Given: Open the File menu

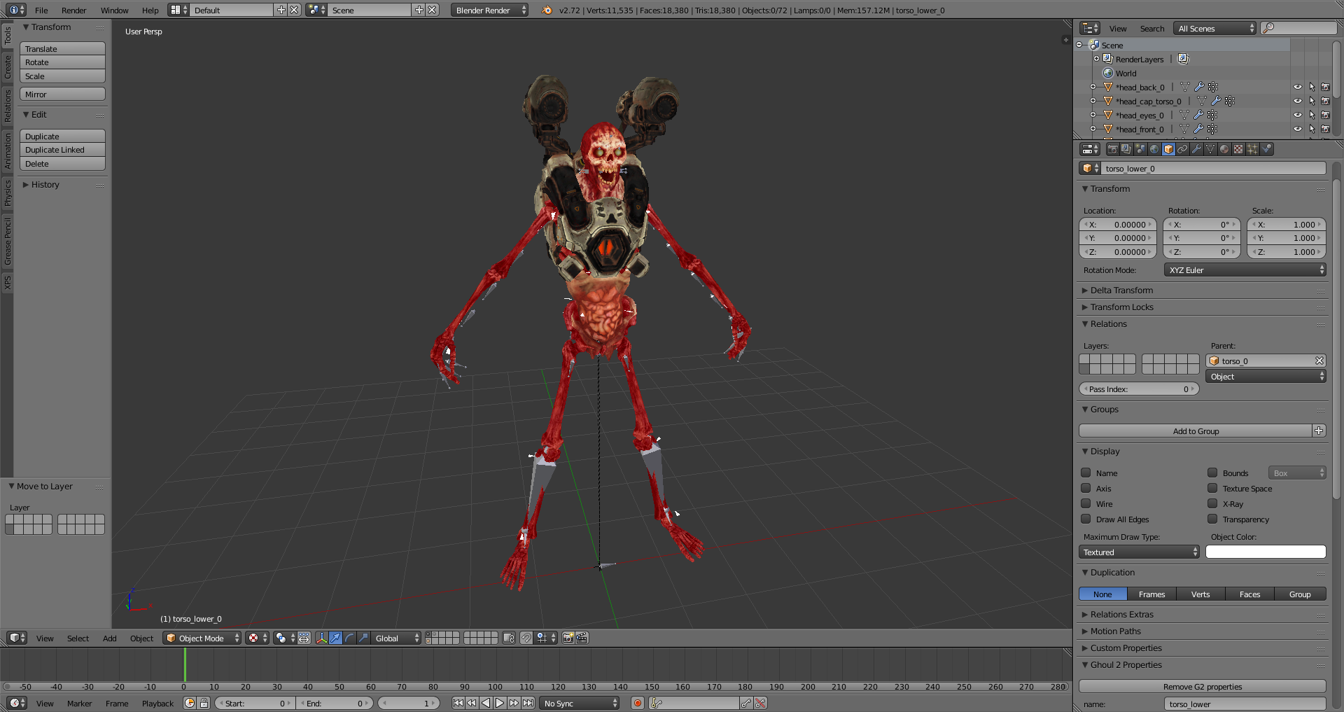Looking at the screenshot, I should [x=41, y=11].
